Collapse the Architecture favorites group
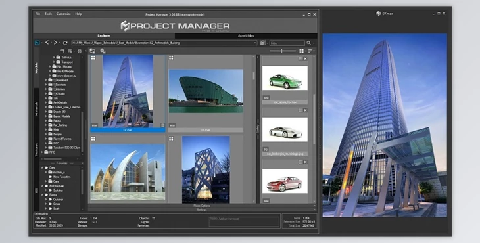The image size is (480, 243). point(42,186)
